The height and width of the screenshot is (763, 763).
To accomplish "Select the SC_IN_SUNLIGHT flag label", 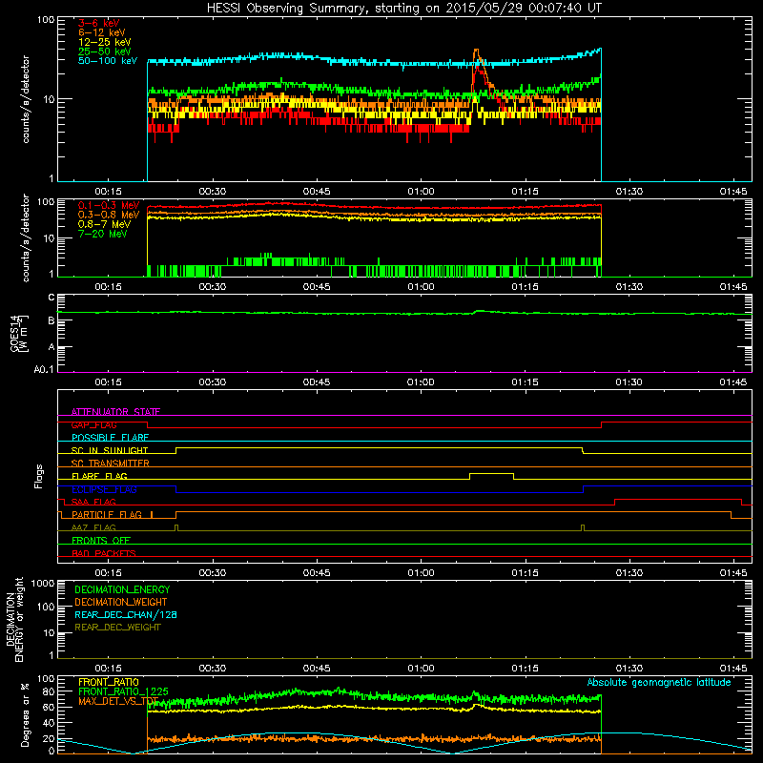I will pyautogui.click(x=110, y=450).
